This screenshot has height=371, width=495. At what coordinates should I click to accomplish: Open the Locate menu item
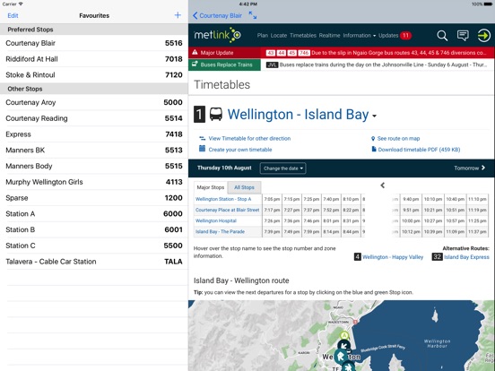[x=279, y=35]
